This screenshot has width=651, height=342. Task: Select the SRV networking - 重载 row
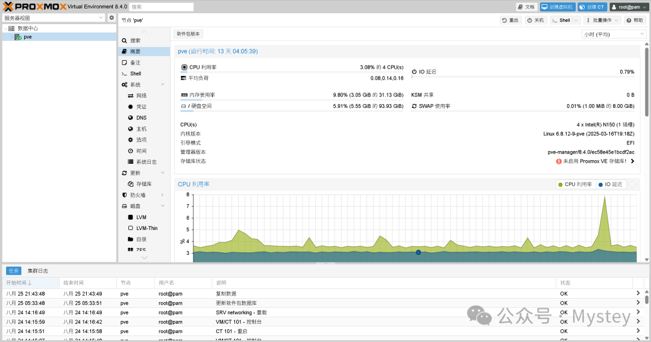click(323, 312)
